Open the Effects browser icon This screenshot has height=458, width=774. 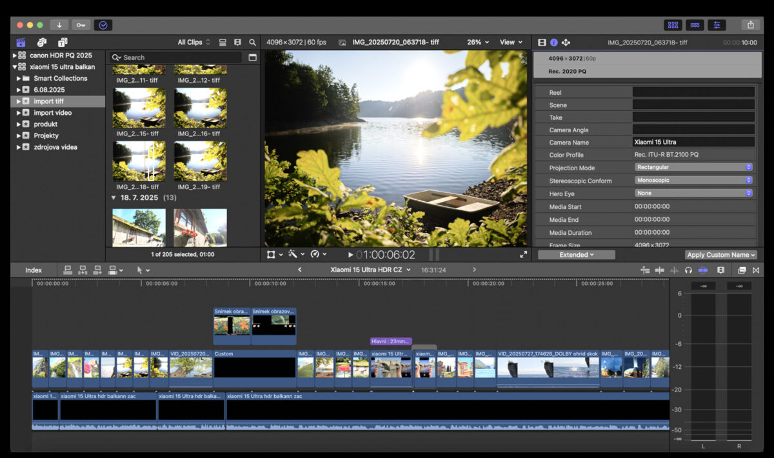(x=742, y=270)
